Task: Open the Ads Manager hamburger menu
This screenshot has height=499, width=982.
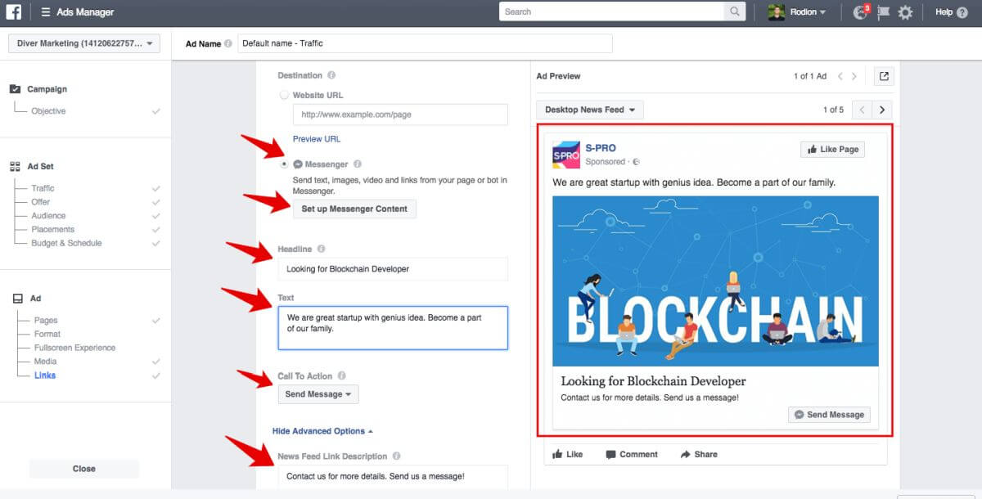Action: point(46,12)
